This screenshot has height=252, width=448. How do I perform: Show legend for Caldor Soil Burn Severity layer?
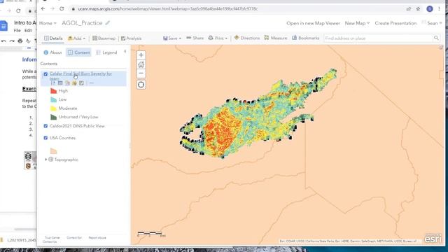pyautogui.click(x=53, y=83)
